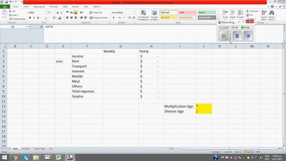The height and width of the screenshot is (161, 286).
Task: Click Accounting Number Format dollar icon
Action: (x=114, y=18)
